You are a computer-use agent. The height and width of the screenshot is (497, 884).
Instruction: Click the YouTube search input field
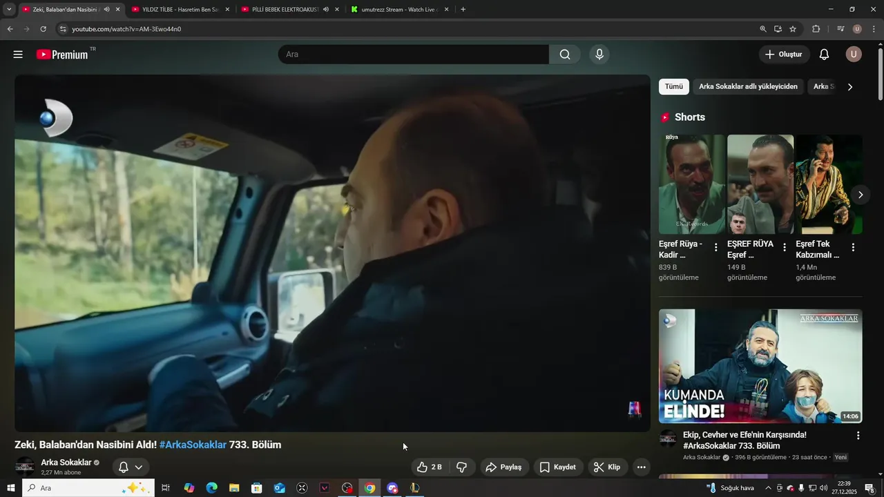(414, 55)
